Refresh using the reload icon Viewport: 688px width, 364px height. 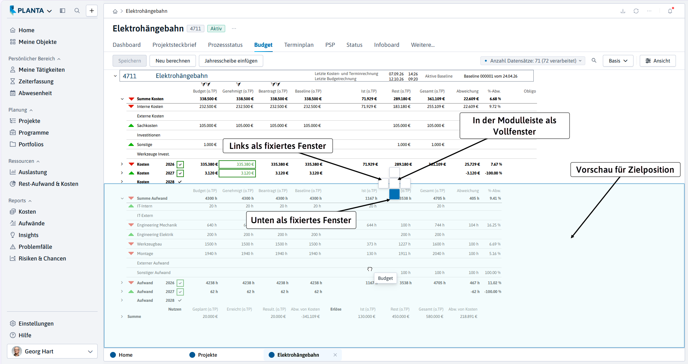click(636, 11)
